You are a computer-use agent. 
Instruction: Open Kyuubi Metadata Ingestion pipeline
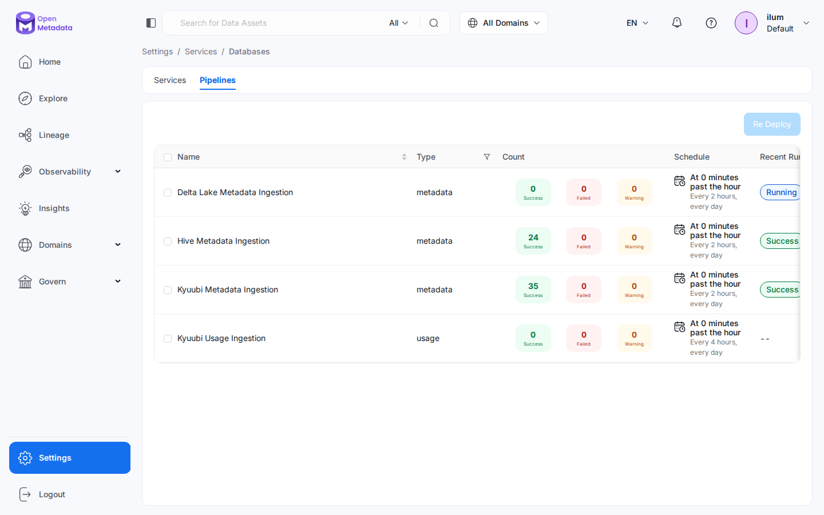228,290
